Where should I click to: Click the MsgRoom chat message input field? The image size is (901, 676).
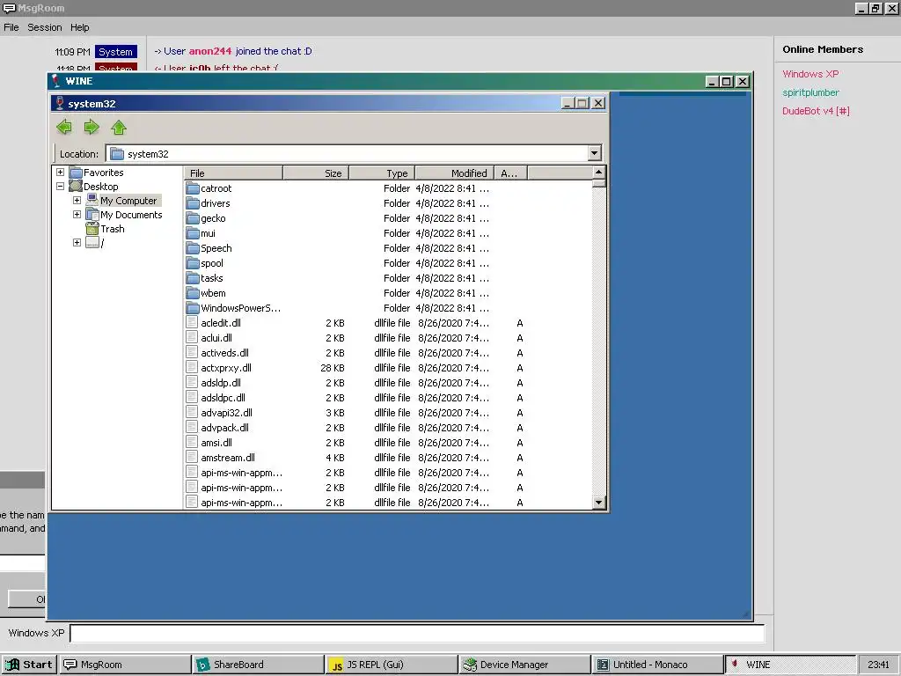(417, 634)
